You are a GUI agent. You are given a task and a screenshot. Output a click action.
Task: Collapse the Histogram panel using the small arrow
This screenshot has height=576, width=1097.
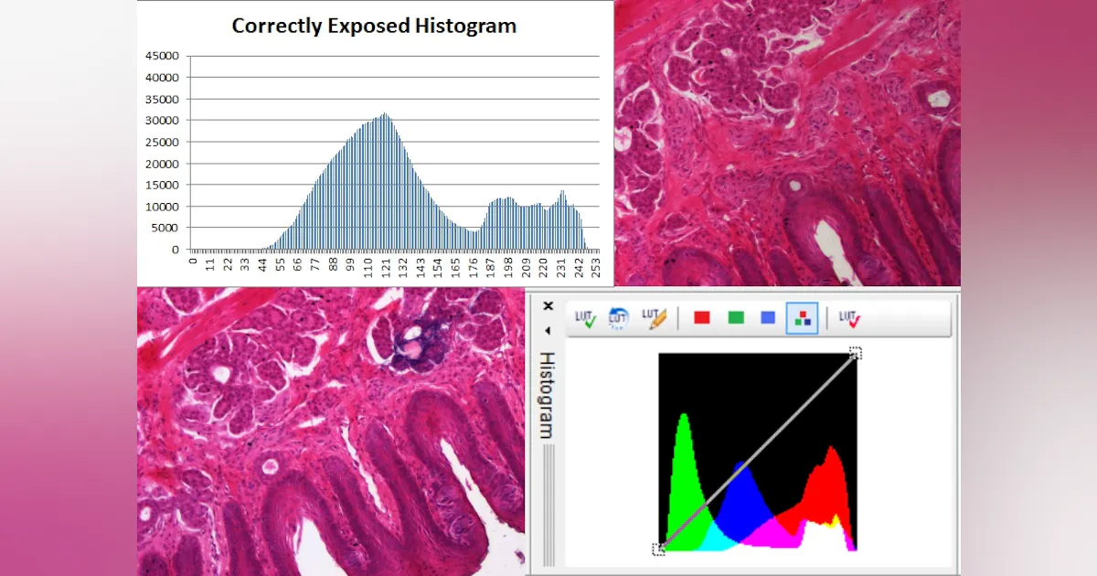click(x=548, y=330)
